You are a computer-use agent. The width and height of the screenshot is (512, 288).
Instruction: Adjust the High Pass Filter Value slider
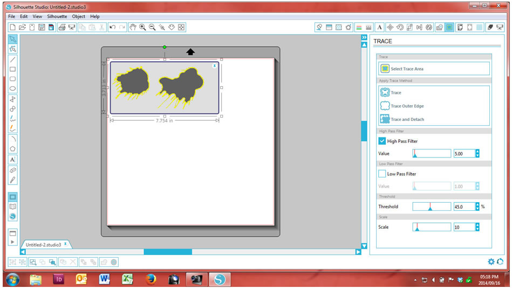[432, 153]
